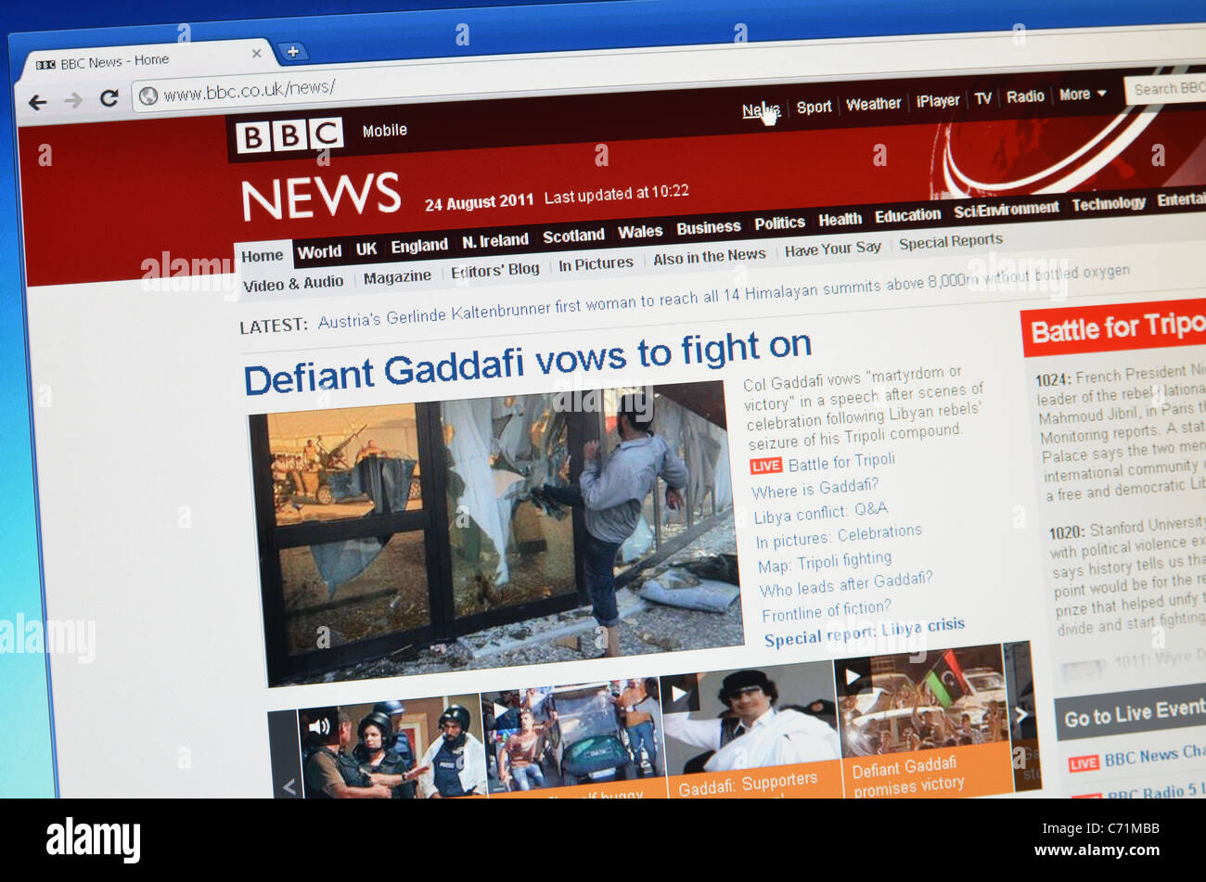Click the LIVE badge next to BBC News Channel

1083,763
